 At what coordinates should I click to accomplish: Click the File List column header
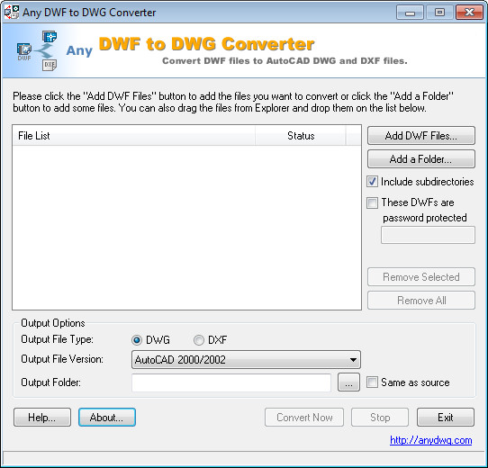click(x=134, y=136)
